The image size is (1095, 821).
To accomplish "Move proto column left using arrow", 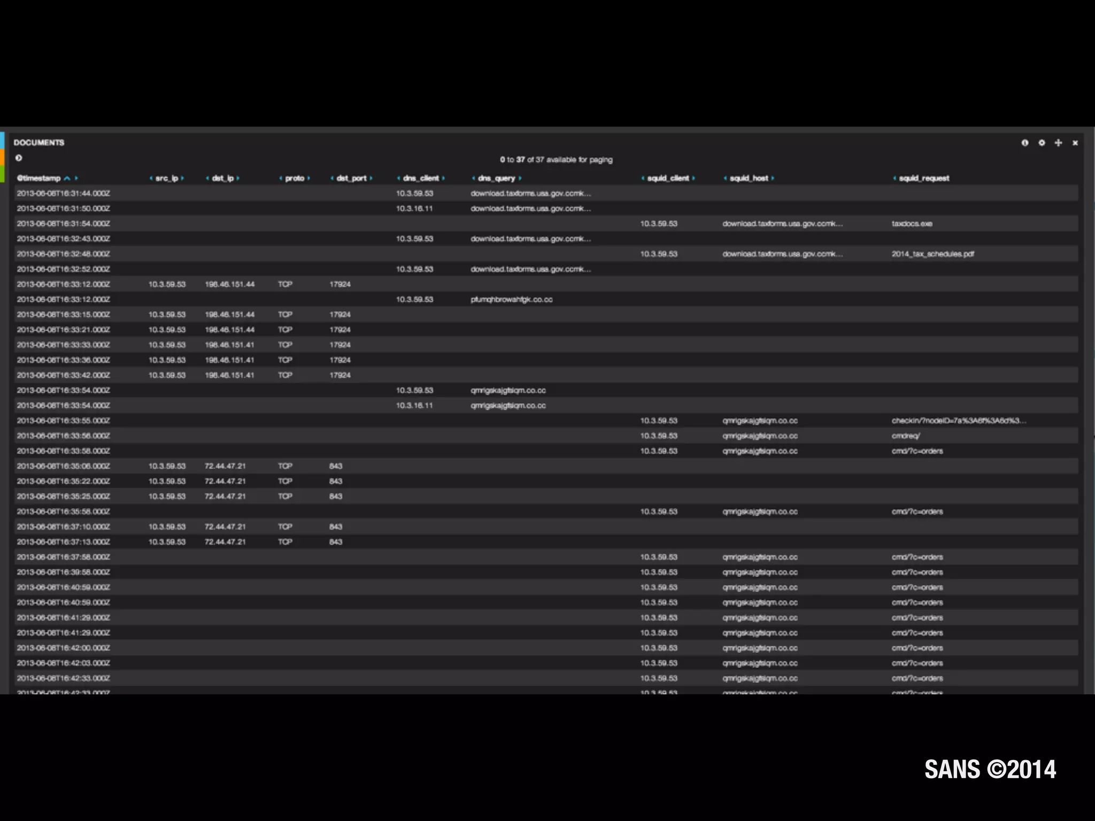I will [281, 179].
